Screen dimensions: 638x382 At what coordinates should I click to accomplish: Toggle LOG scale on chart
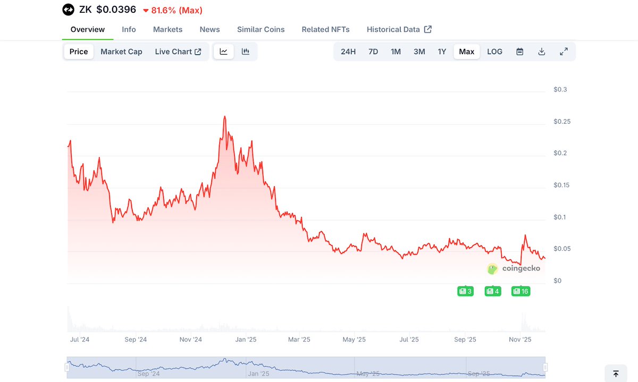(x=494, y=52)
